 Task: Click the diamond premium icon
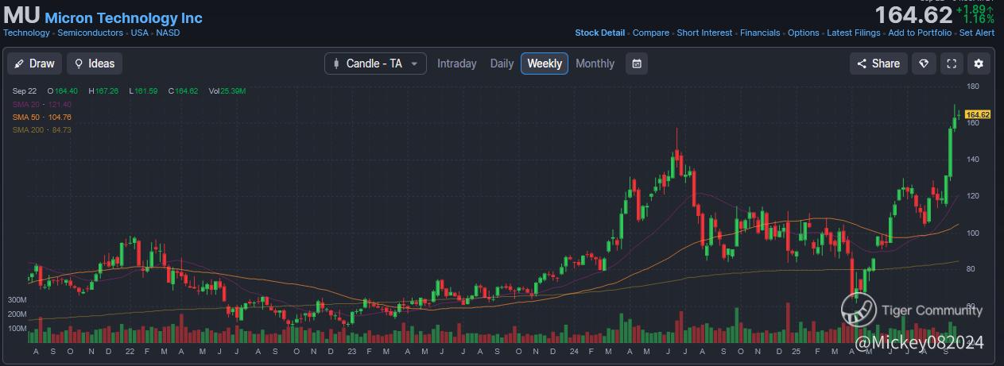(x=923, y=64)
